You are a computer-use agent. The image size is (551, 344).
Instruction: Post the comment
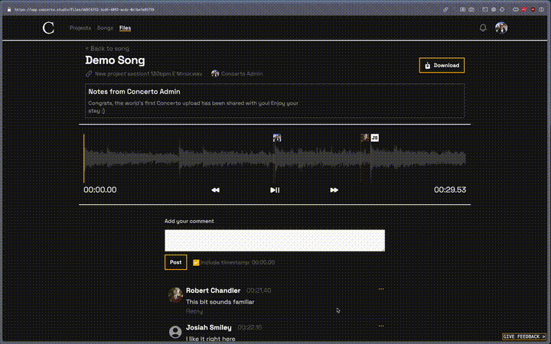click(176, 262)
